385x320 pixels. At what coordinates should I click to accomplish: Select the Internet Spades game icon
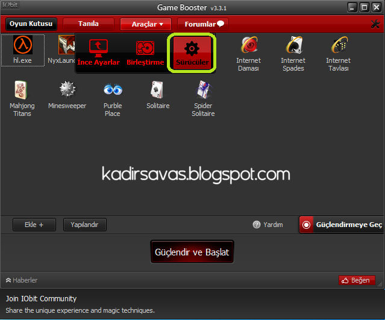pyautogui.click(x=293, y=54)
